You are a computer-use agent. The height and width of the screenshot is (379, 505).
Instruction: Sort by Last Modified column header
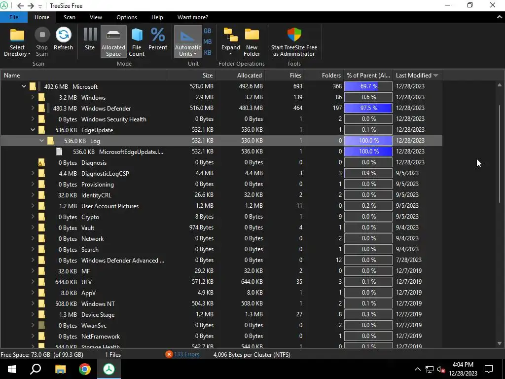(417, 75)
